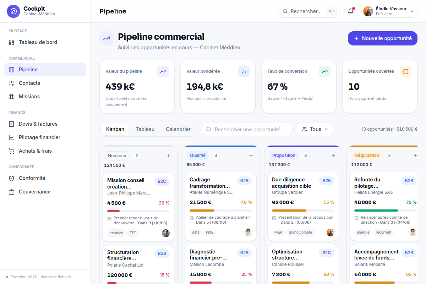Click the Pilotage financier chart icon
Screen dimensions: 426x284
tap(12, 137)
